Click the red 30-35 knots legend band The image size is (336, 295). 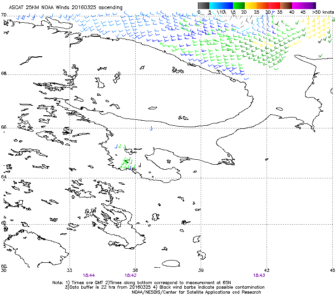(274, 5)
